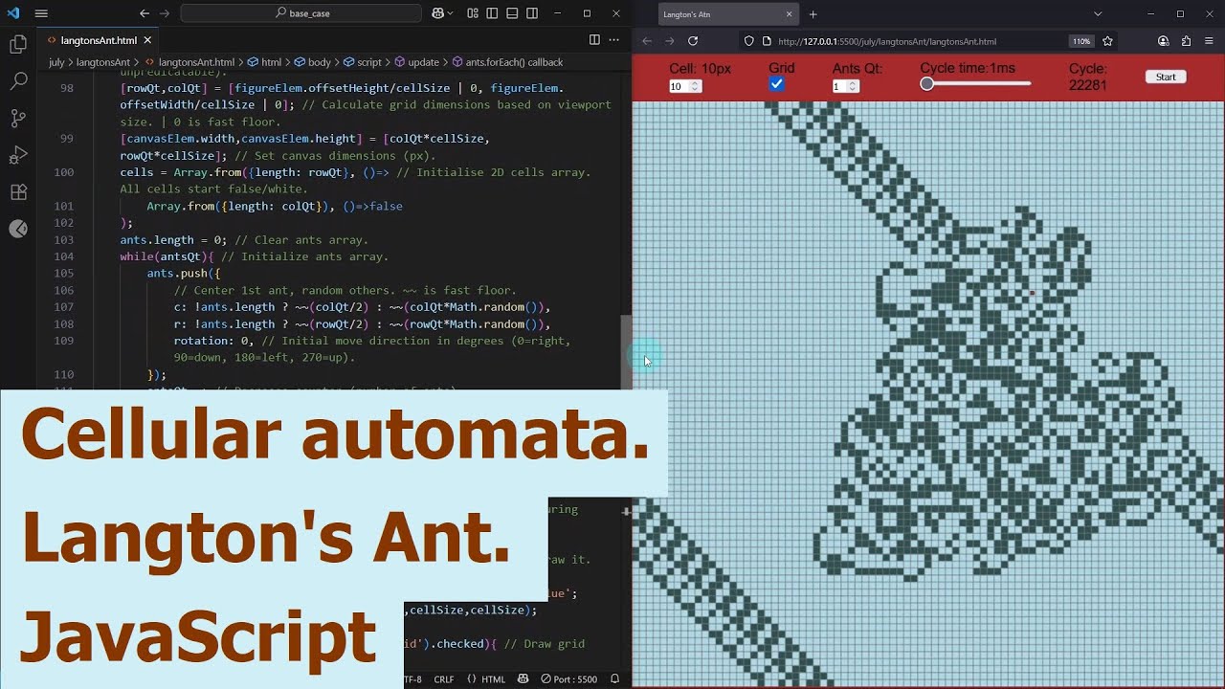This screenshot has width=1225, height=689.
Task: Click the Start button
Action: 1166,77
